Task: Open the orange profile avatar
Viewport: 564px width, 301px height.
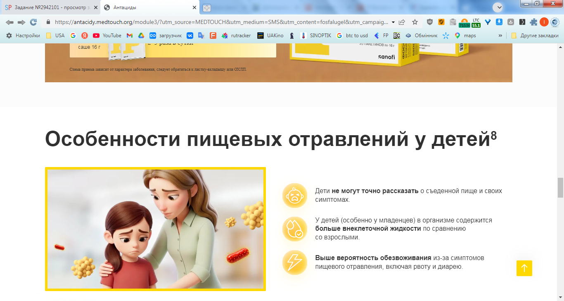Action: [544, 22]
